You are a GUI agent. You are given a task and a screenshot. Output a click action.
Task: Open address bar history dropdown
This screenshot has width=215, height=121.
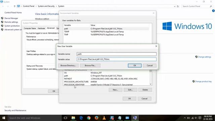point(175,6)
